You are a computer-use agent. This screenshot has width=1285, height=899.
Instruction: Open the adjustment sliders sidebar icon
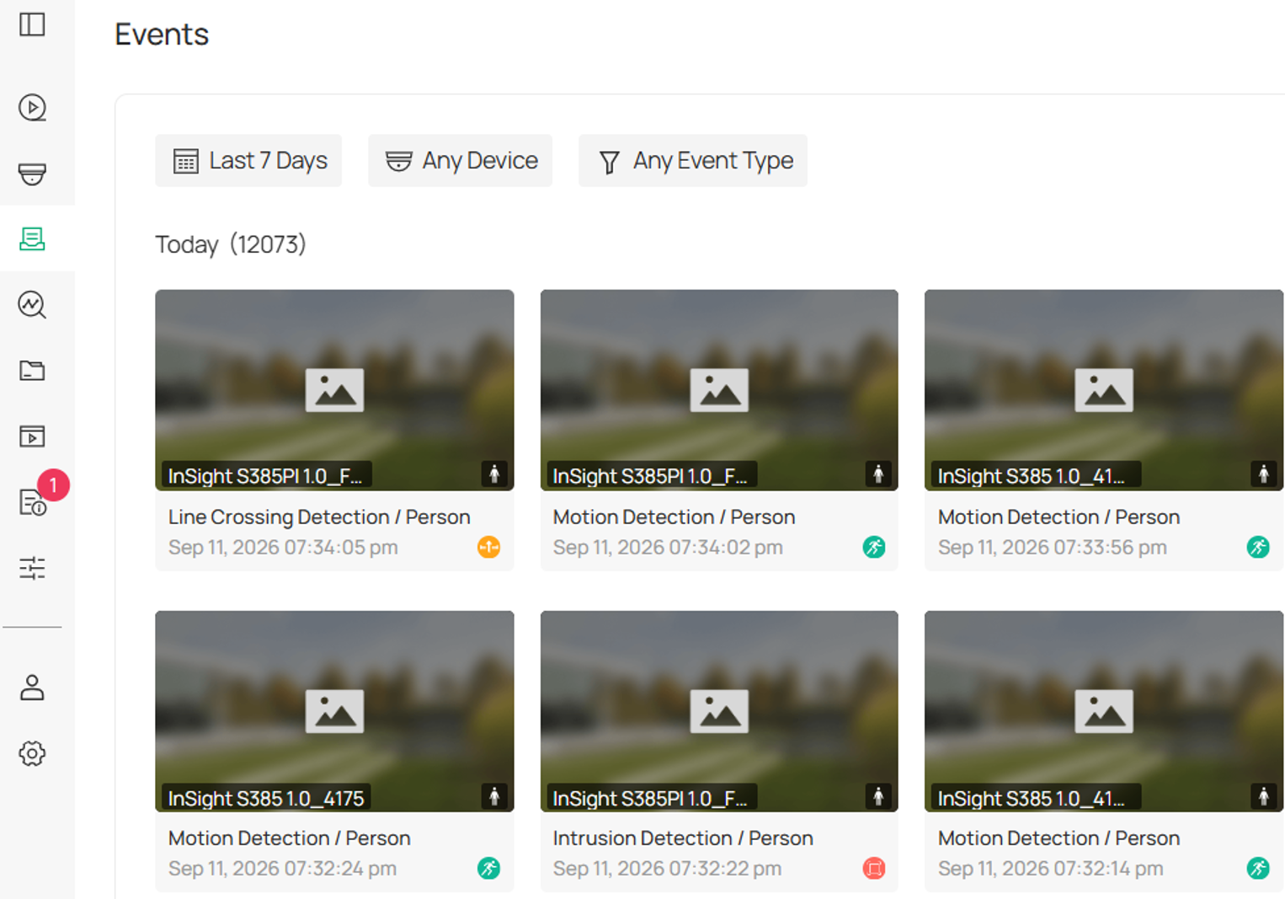[32, 568]
